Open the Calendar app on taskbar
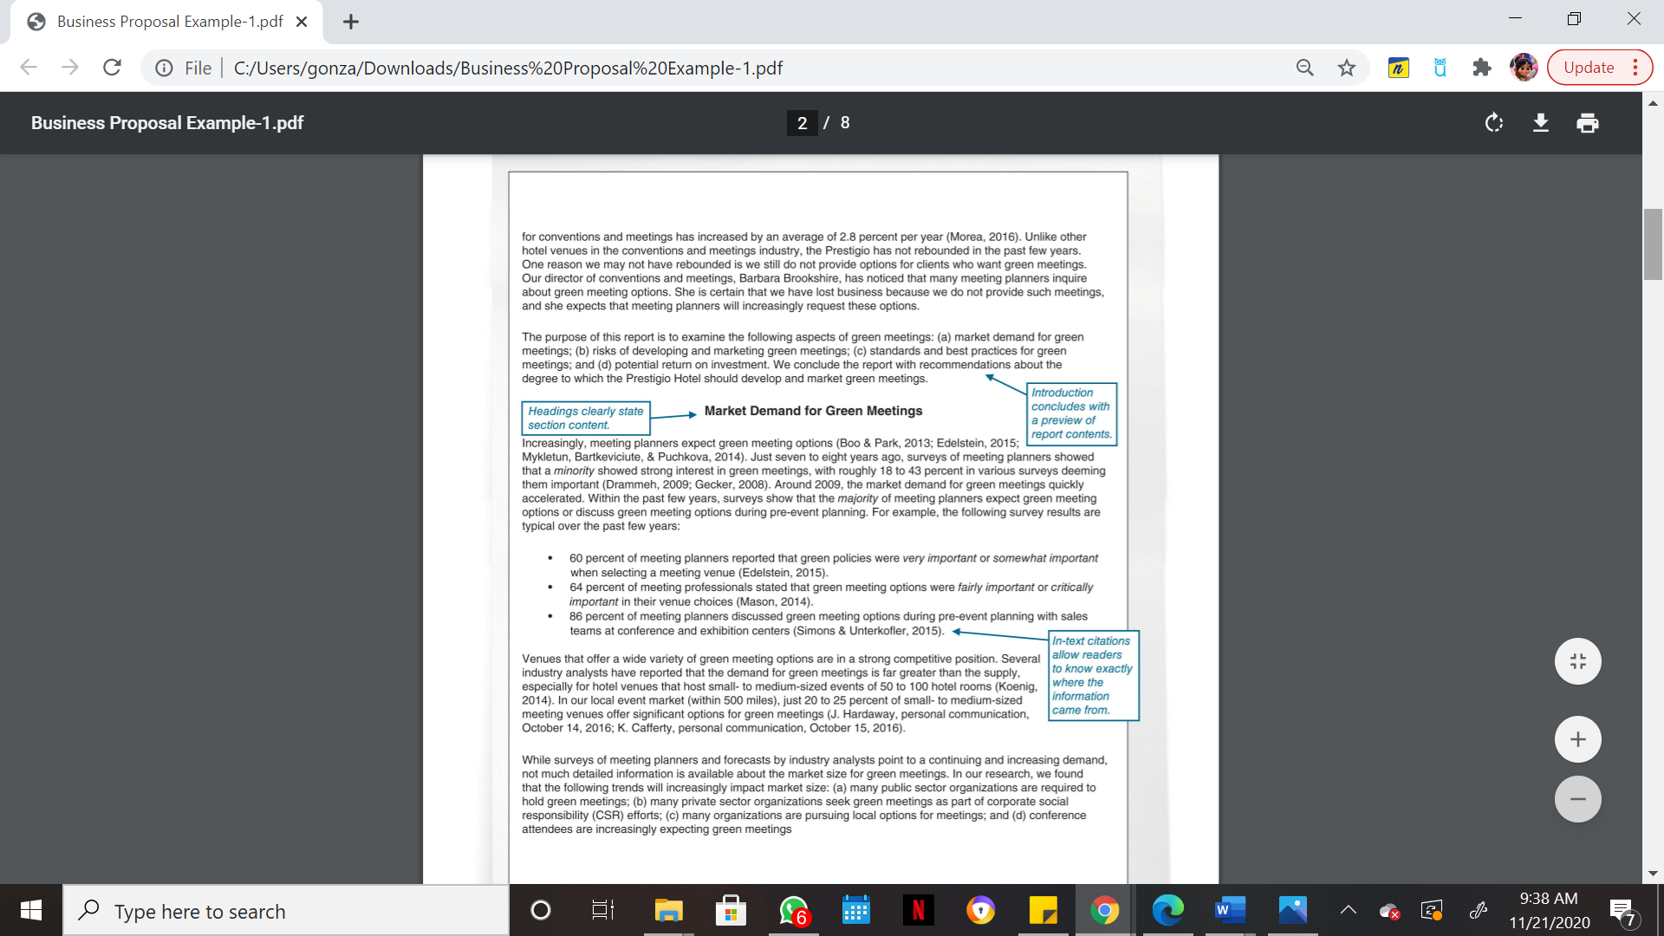Image resolution: width=1664 pixels, height=936 pixels. [855, 911]
